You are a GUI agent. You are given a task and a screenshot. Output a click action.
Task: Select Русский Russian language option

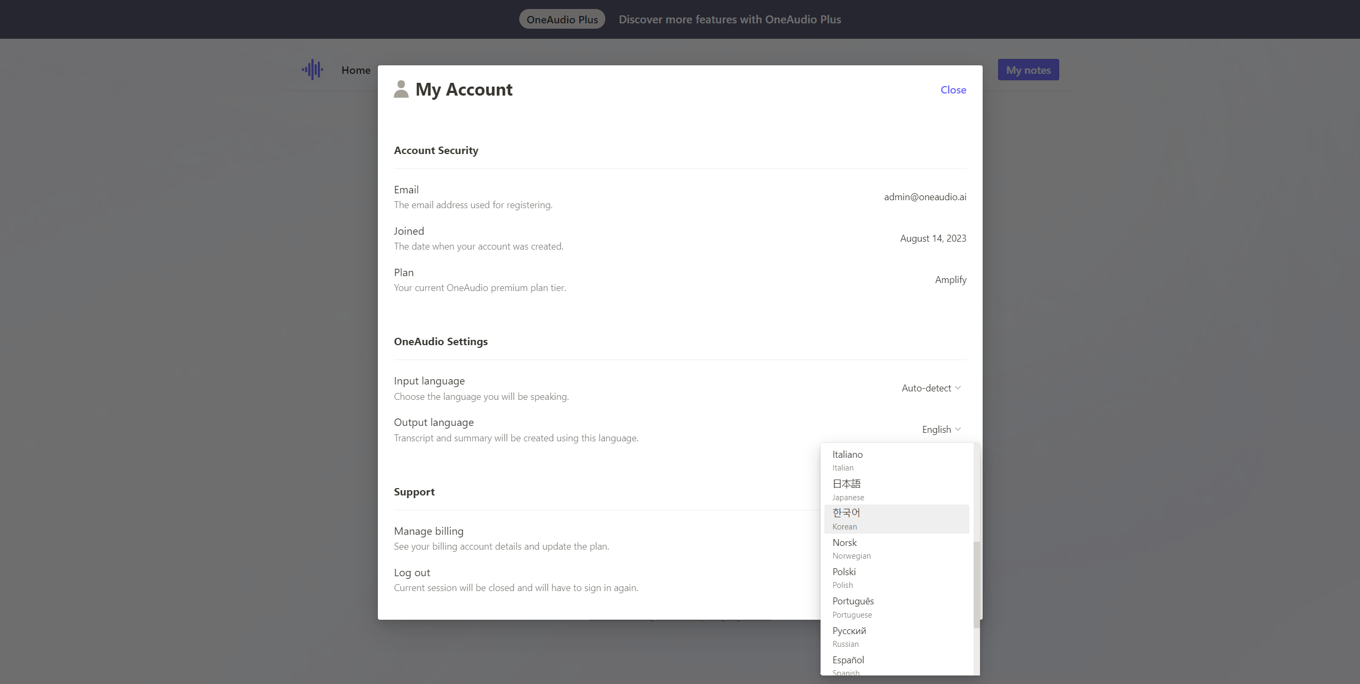click(896, 636)
